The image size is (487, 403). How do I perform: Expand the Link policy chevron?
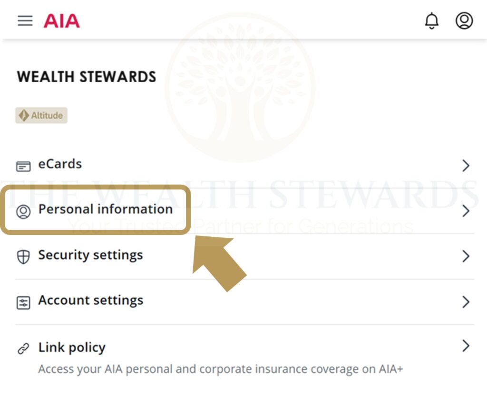[466, 346]
